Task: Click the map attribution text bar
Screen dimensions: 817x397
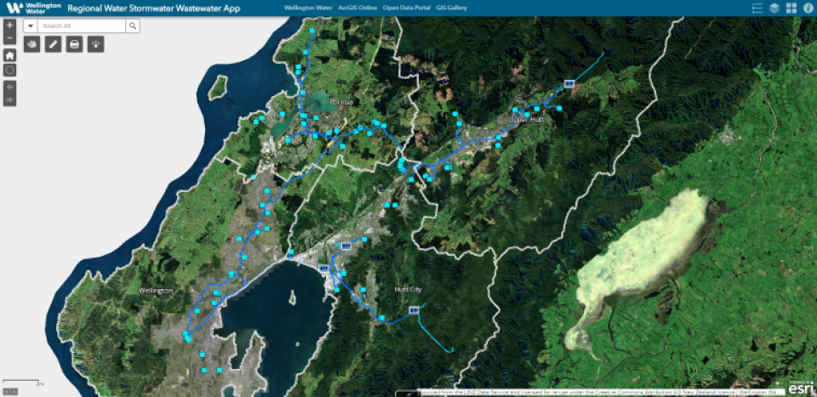Action: (x=602, y=391)
